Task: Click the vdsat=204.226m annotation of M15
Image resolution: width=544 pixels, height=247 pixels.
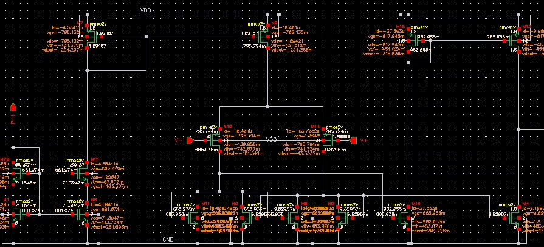Action: 431,231
